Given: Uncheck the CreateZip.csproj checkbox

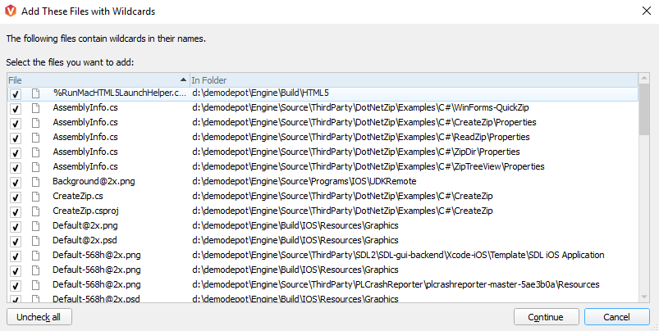Looking at the screenshot, I should pos(16,212).
